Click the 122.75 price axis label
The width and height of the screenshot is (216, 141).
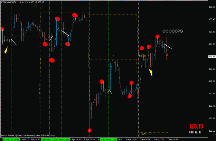point(212,106)
